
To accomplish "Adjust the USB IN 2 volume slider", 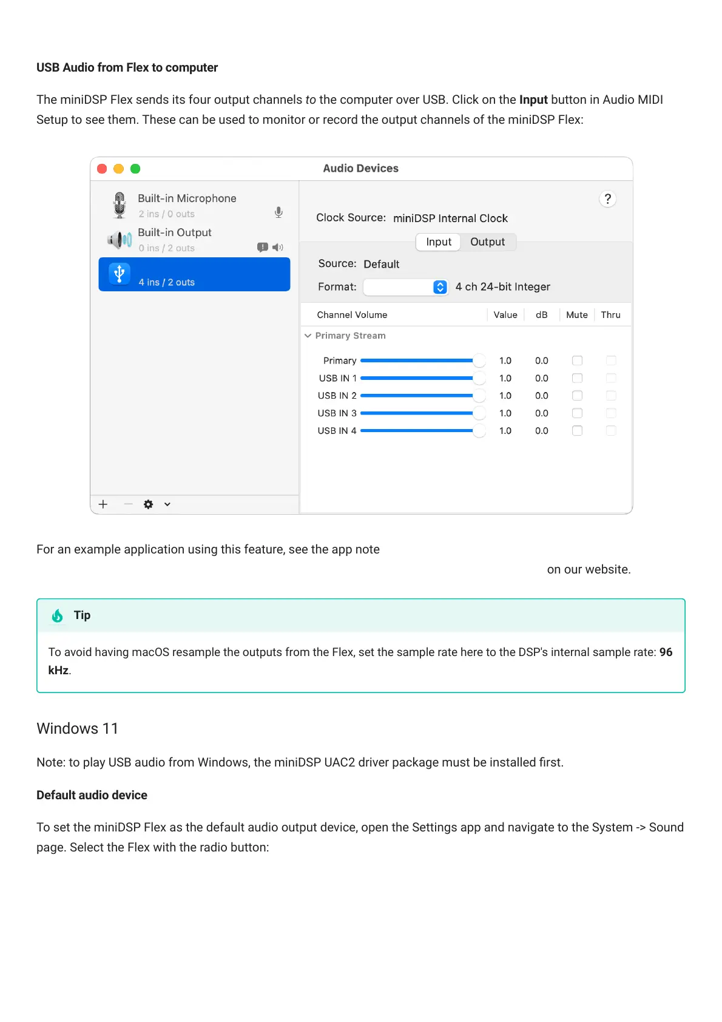I will click(x=423, y=396).
